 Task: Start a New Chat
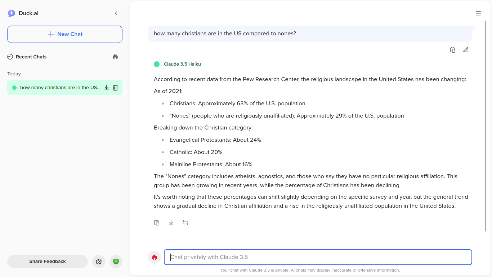coord(65,34)
